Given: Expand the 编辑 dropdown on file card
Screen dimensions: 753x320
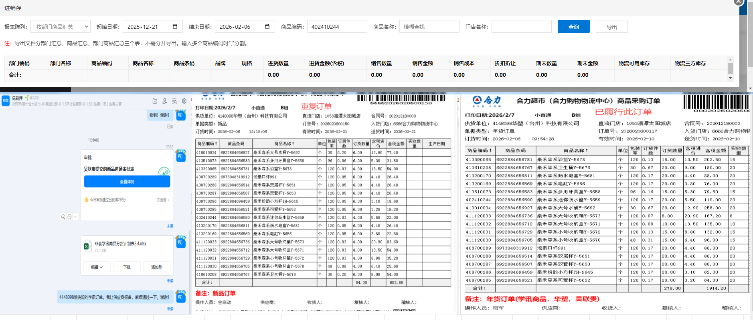Looking at the screenshot, I should [97, 267].
